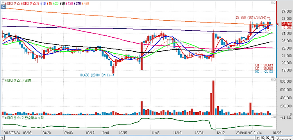Viewport: 293px width, 140px height.
Task: Click the volume pane maximize box
Action: (x=275, y=80)
